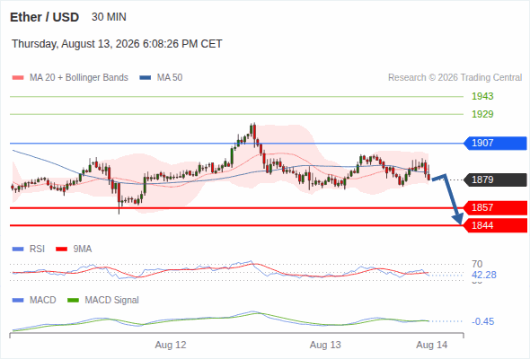Screen dimensions: 530x359
Task: Click the Aug 13 date axis label
Action: point(325,346)
